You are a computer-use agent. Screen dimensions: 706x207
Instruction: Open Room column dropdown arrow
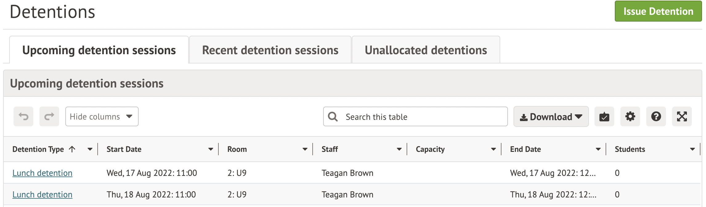305,149
